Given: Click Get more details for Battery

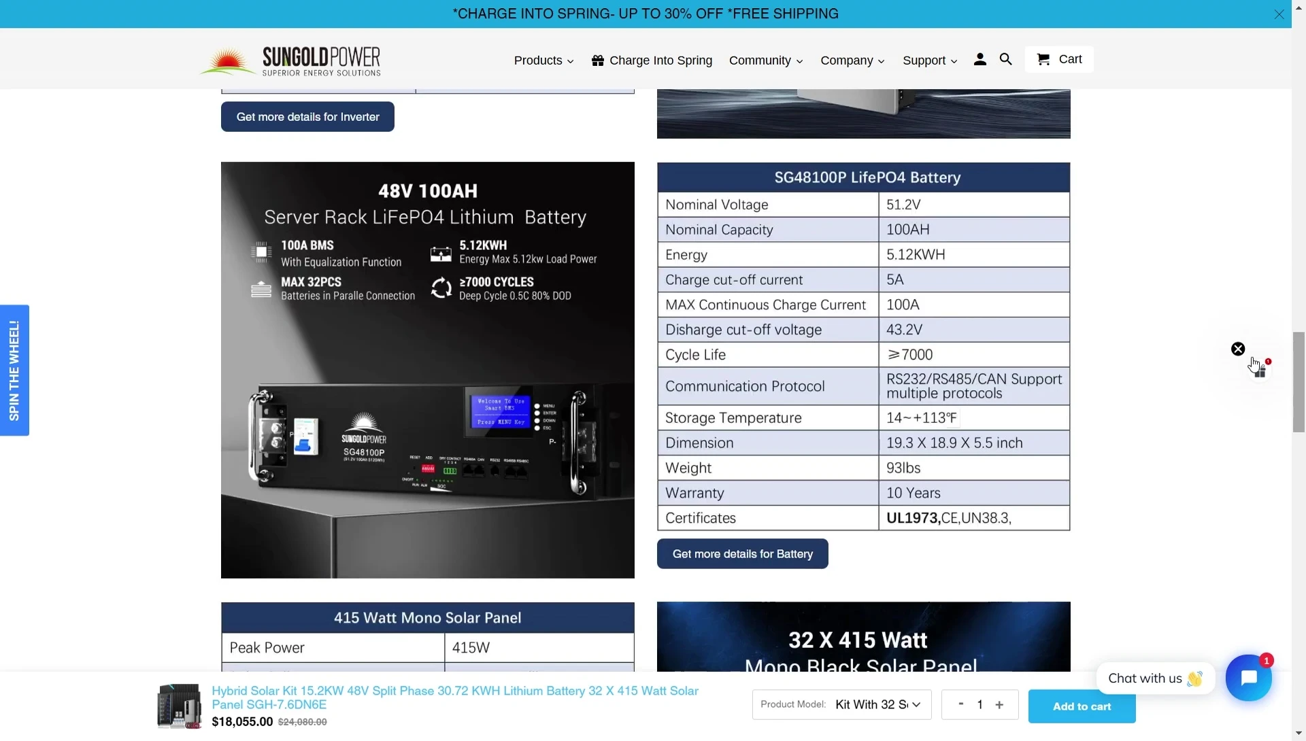Looking at the screenshot, I should tap(742, 554).
